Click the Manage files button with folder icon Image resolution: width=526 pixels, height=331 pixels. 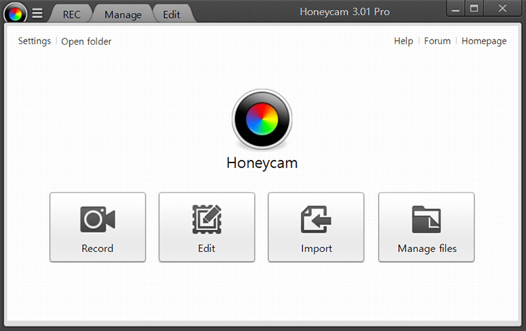pyautogui.click(x=426, y=227)
